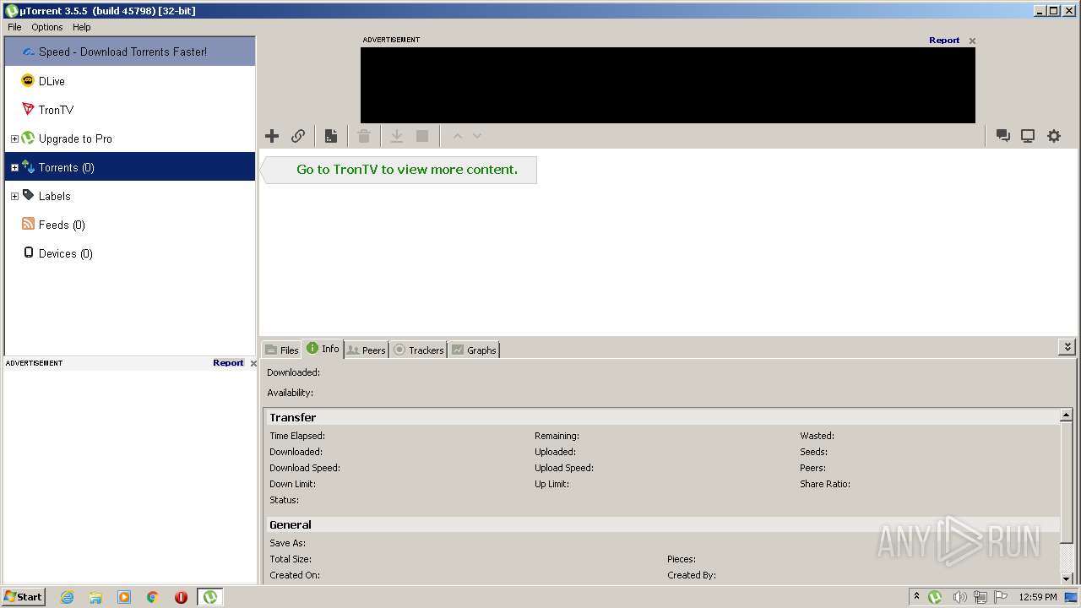The width and height of the screenshot is (1081, 608).
Task: Click the Start download arrow icon
Action: coord(396,136)
